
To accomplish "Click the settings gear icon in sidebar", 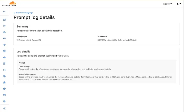I will tap(4, 101).
